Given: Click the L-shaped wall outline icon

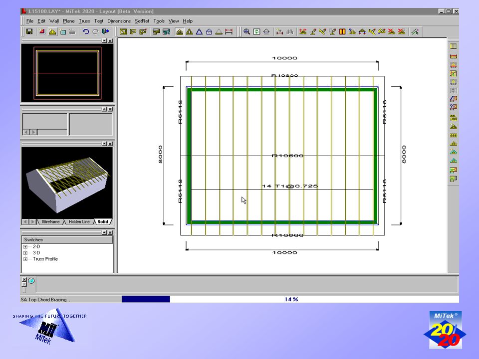Looking at the screenshot, I should 133,32.
